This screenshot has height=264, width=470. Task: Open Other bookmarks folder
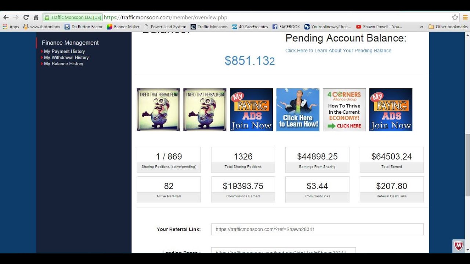tap(448, 27)
